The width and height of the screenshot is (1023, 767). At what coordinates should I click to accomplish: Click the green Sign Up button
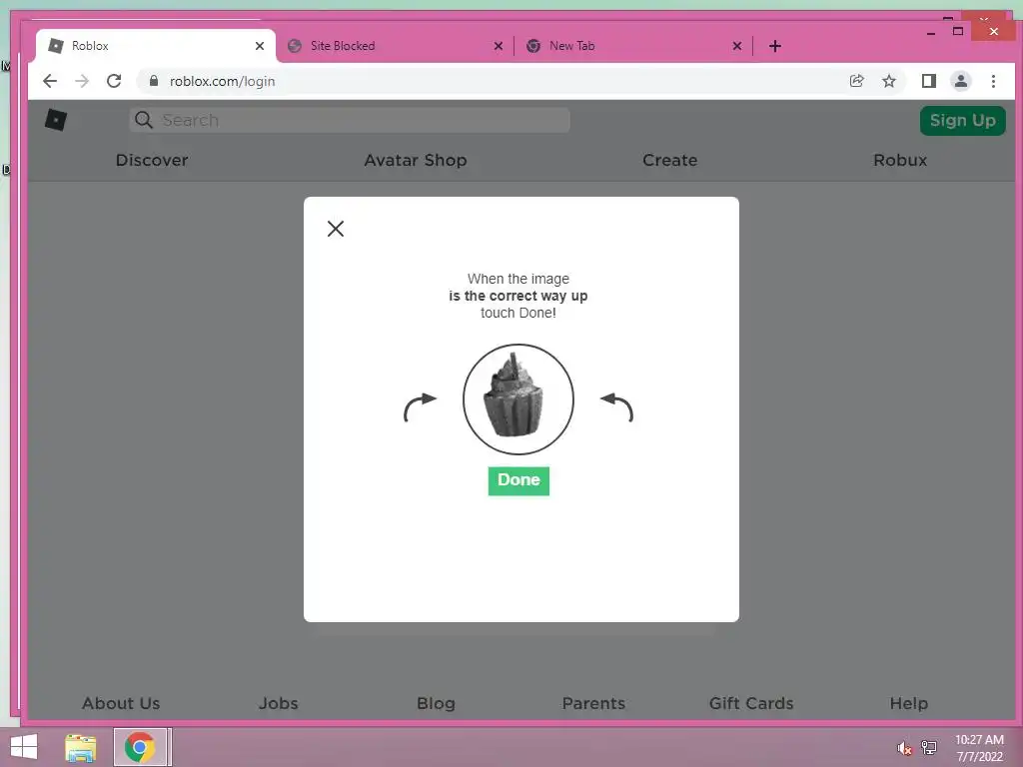(x=962, y=121)
